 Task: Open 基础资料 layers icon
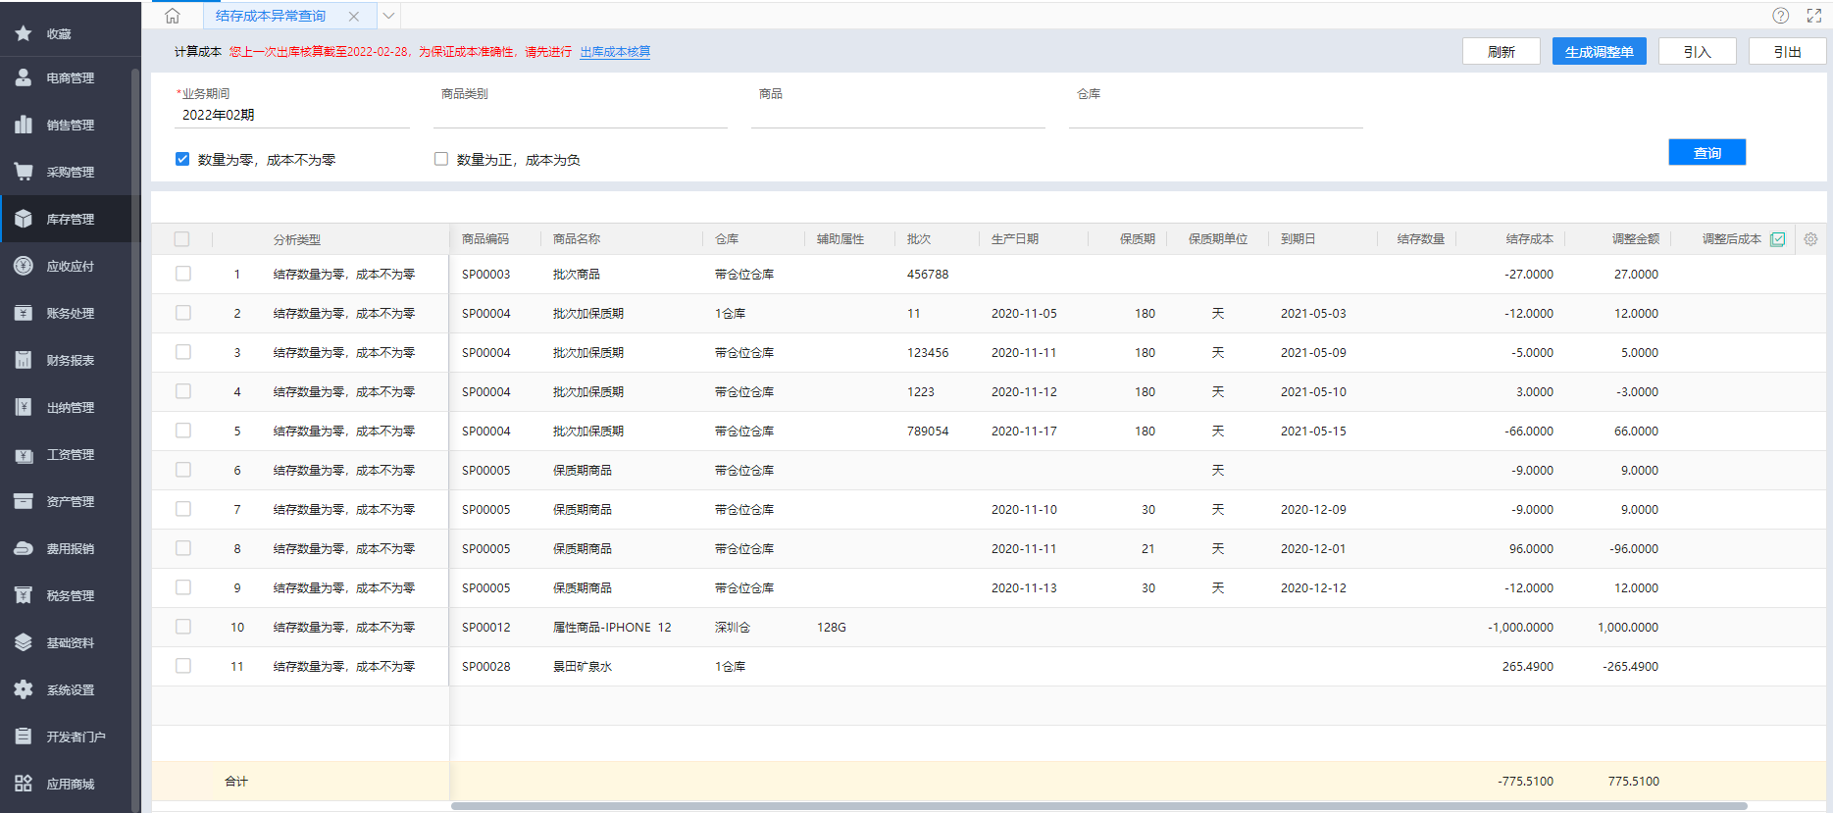coord(24,642)
